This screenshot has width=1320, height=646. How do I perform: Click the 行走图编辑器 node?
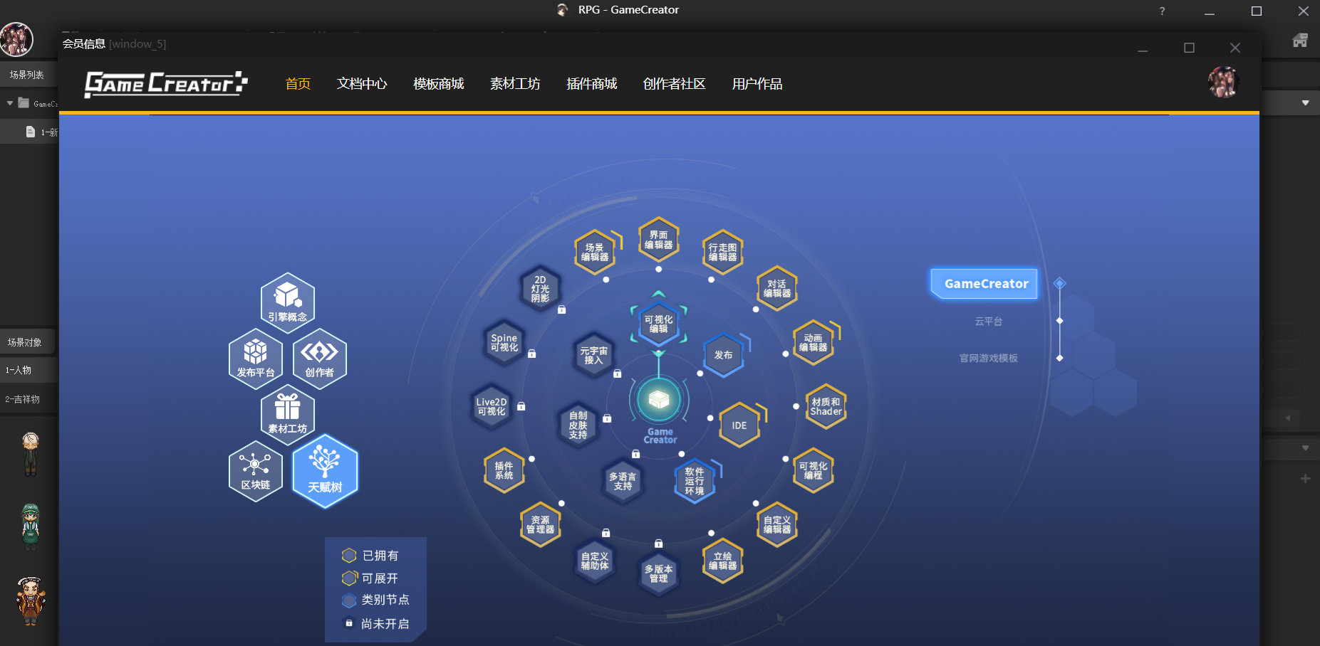click(x=723, y=252)
